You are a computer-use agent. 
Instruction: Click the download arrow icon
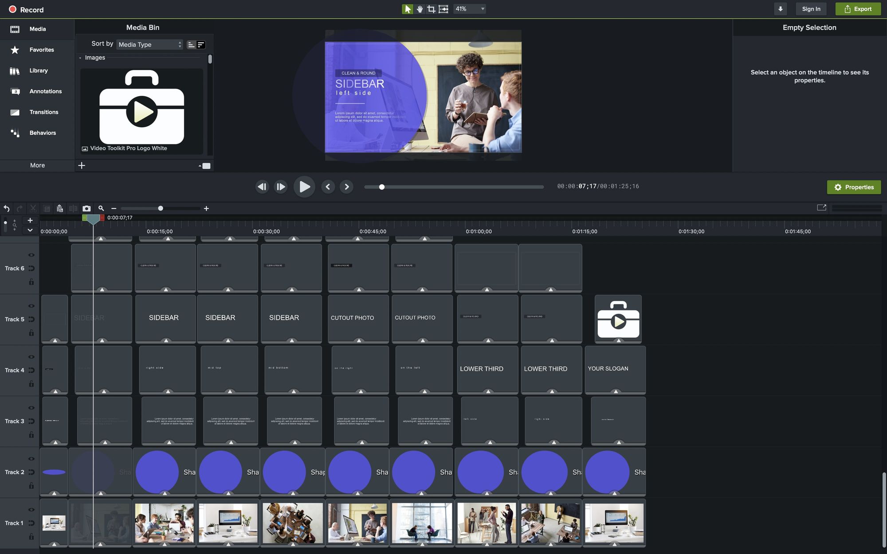coord(781,9)
